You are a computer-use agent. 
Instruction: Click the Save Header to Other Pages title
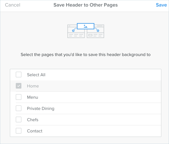click(85, 5)
